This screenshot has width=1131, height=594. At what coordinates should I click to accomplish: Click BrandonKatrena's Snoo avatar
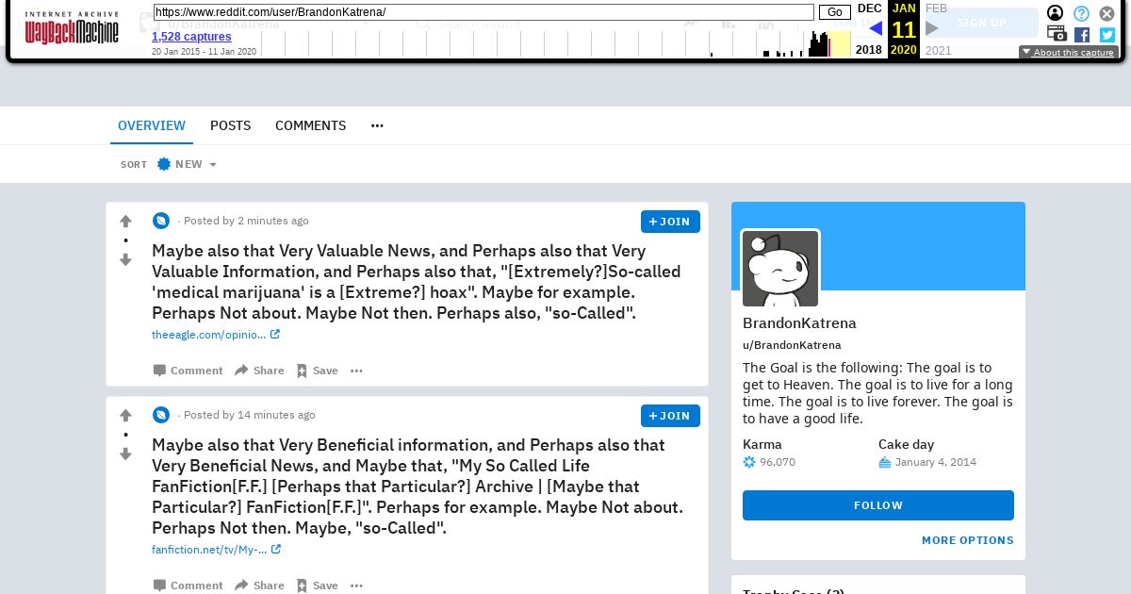pos(780,268)
